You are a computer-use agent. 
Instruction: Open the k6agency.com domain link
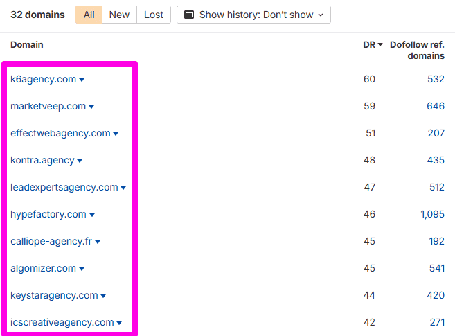pyautogui.click(x=43, y=79)
